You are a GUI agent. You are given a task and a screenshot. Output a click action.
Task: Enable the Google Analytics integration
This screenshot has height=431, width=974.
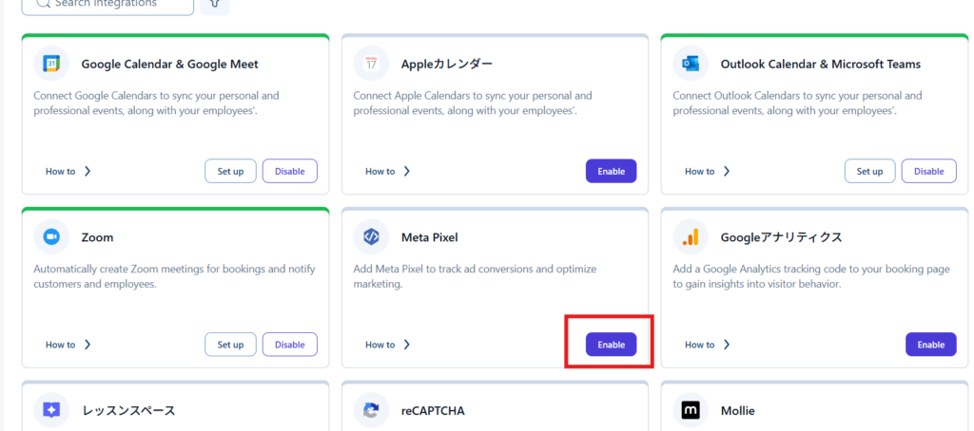[930, 345]
